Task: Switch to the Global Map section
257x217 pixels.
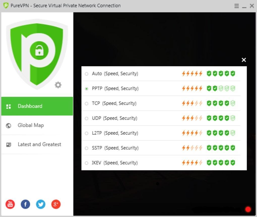Action: tap(31, 125)
